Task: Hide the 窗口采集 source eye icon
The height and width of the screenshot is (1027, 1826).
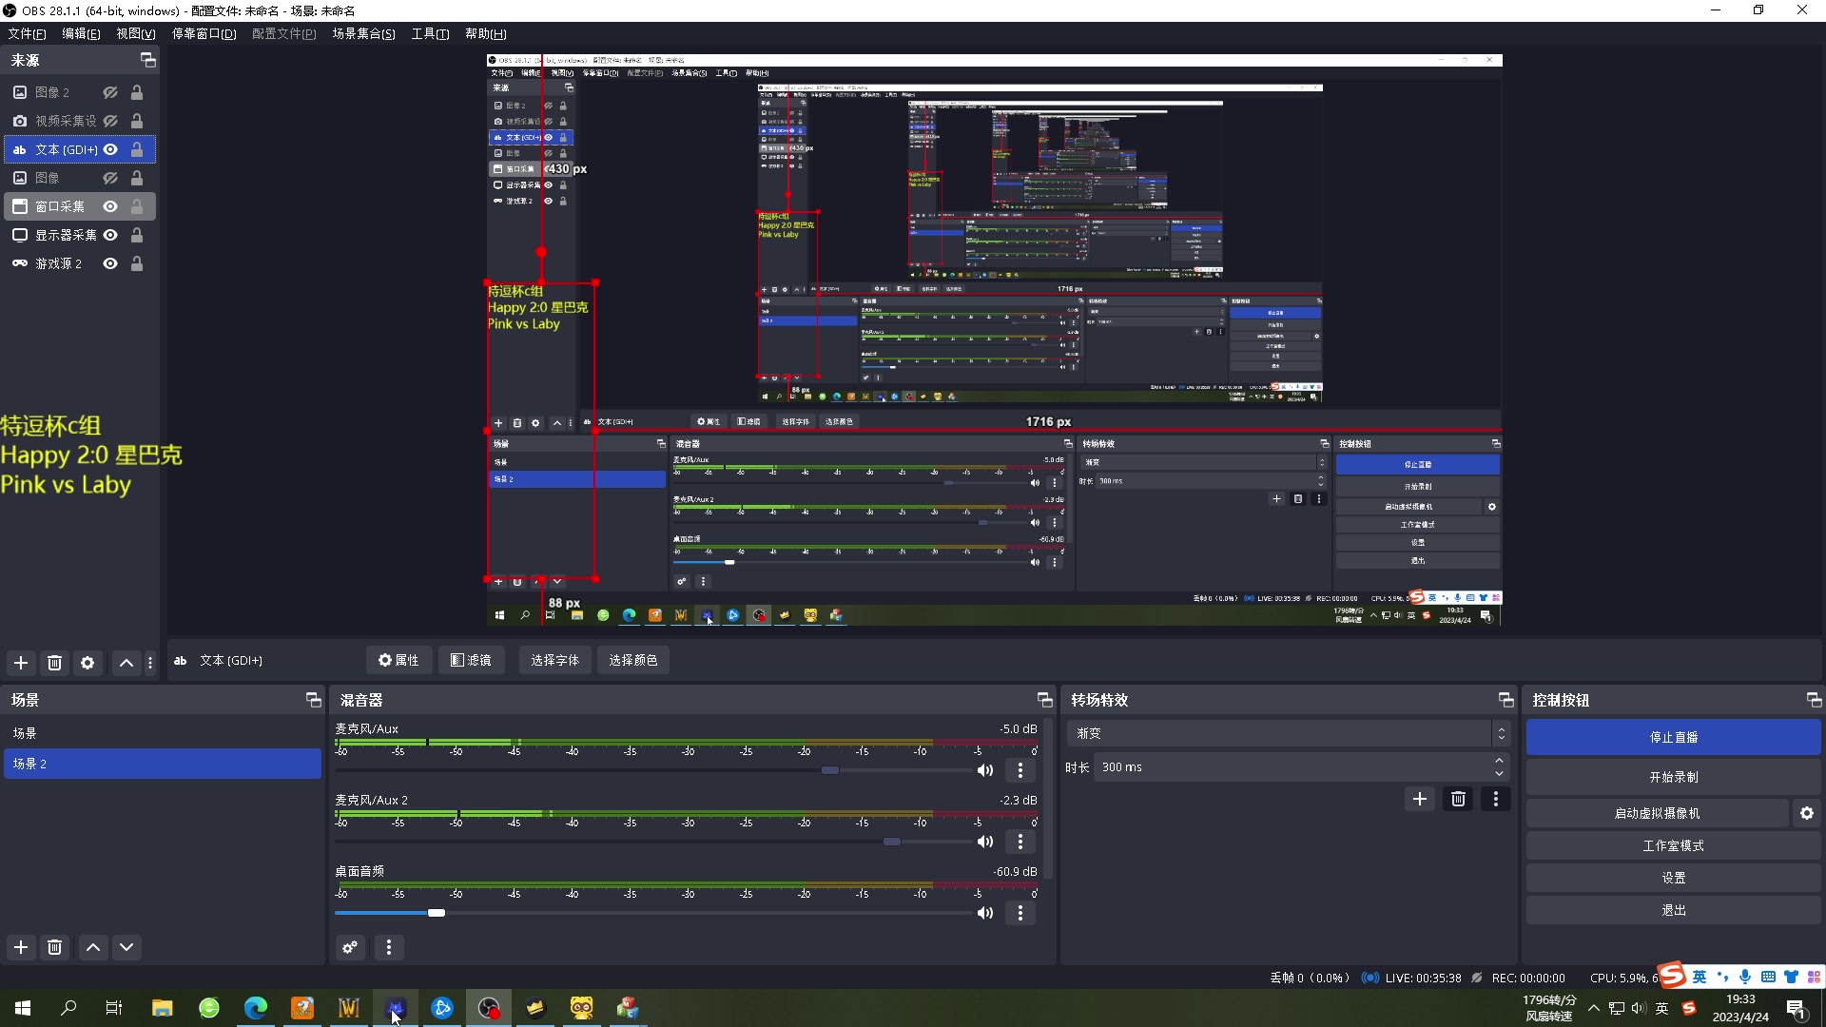Action: (110, 206)
